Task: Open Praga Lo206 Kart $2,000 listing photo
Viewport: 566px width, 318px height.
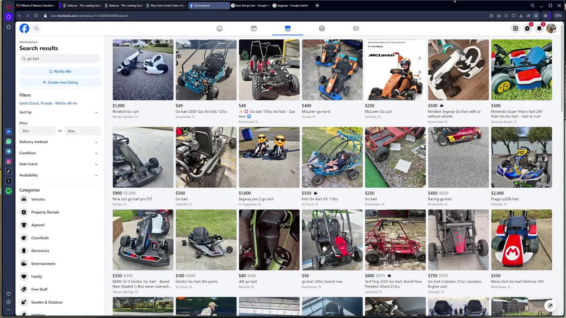Action: (x=521, y=157)
